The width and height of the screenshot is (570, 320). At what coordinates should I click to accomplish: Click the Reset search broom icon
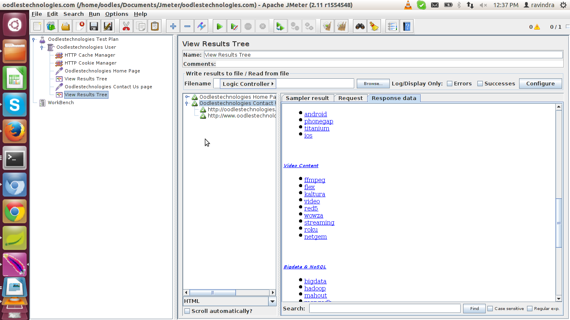pyautogui.click(x=374, y=27)
